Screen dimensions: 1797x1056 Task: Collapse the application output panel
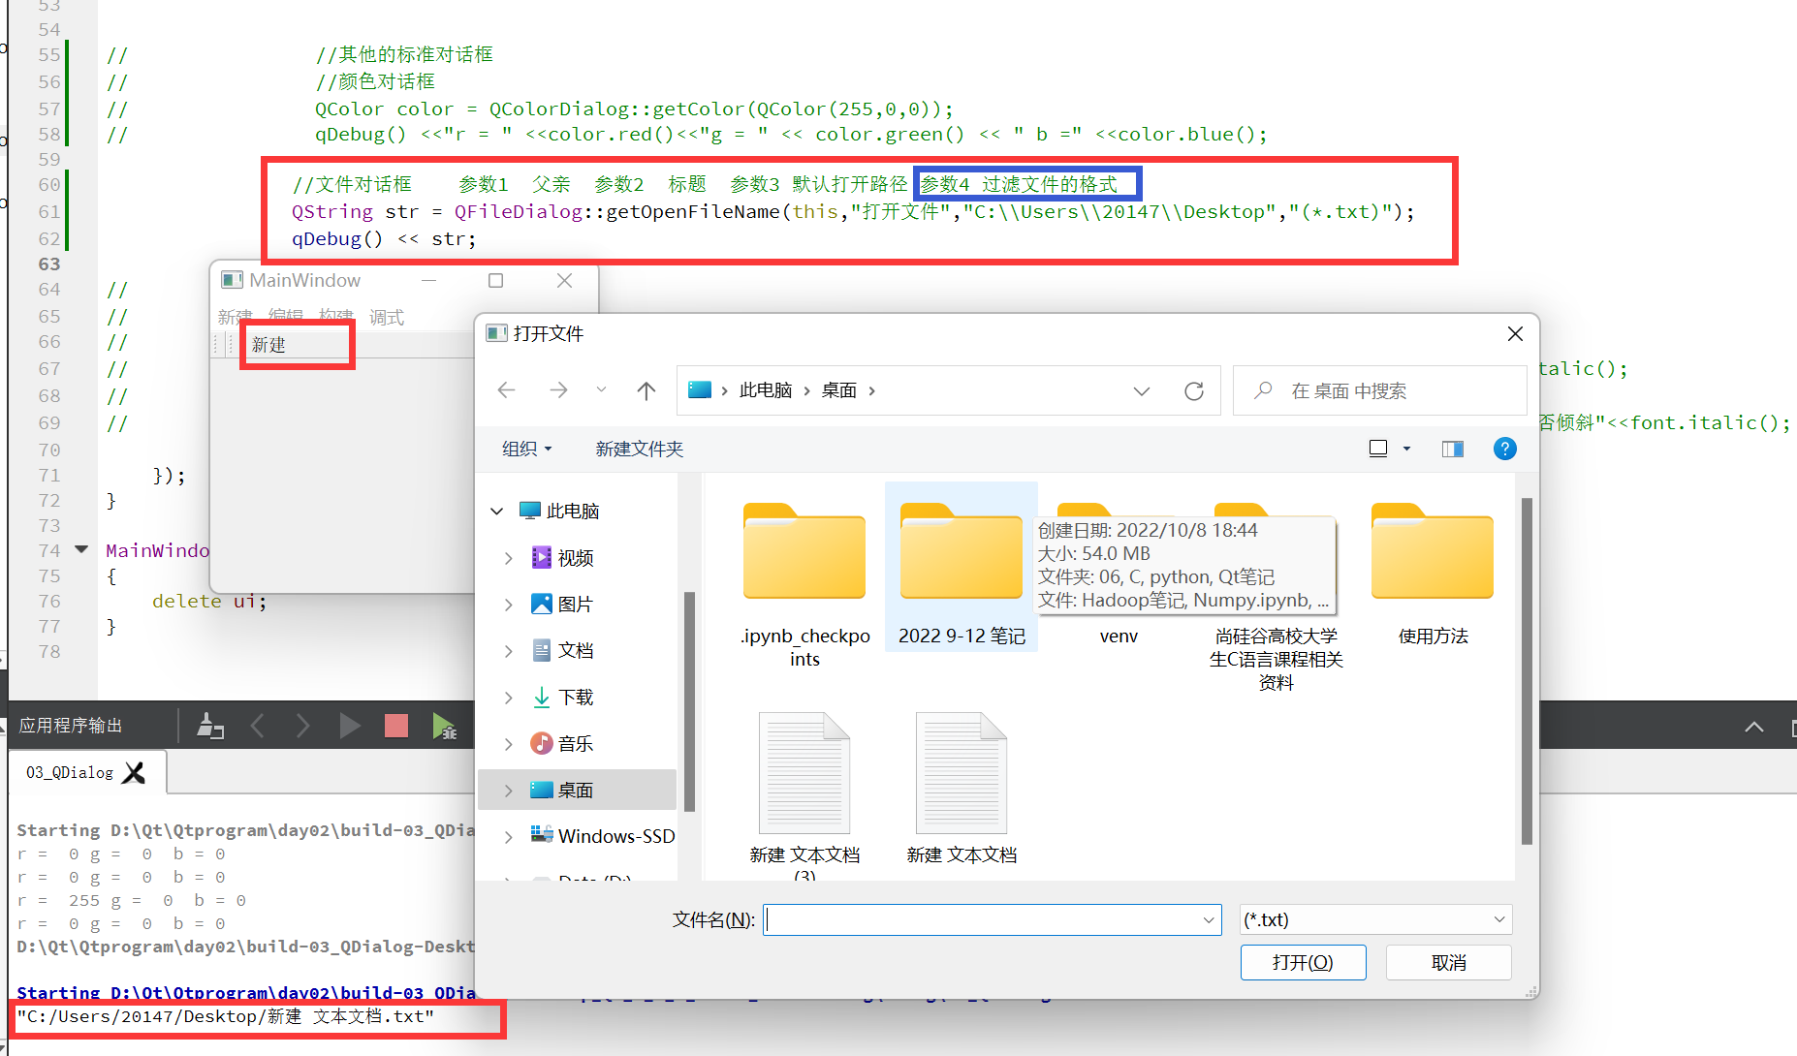tap(1754, 727)
